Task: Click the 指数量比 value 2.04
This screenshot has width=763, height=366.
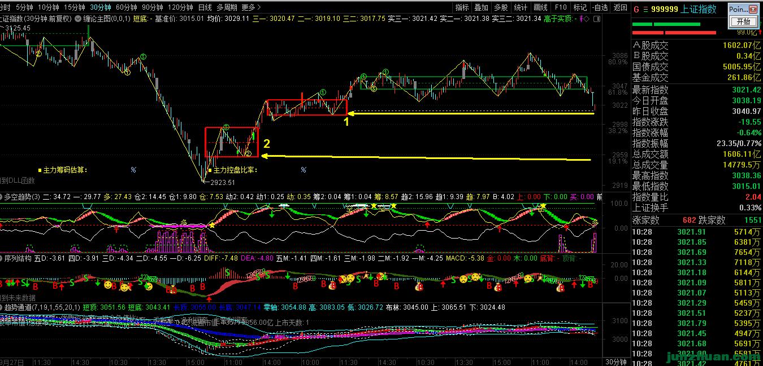Action: pyautogui.click(x=752, y=197)
